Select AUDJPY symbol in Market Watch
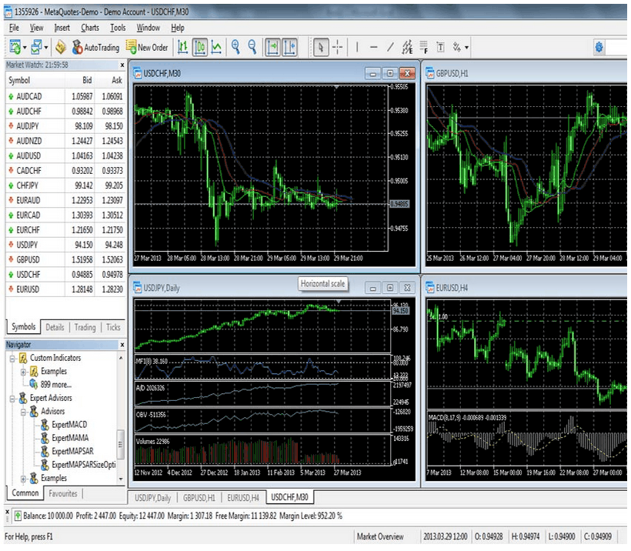The width and height of the screenshot is (631, 551). coord(65,126)
